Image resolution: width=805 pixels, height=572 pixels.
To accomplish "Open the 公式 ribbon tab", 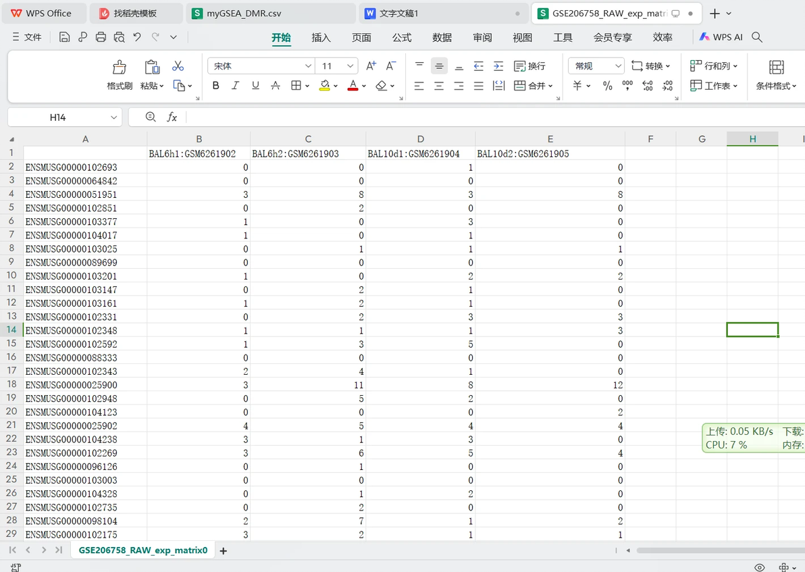I will 402,38.
